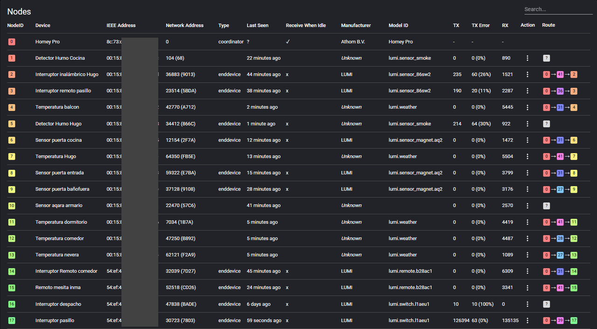Click route node 39 in Interruptor pasillo row
Image resolution: width=597 pixels, height=329 pixels.
coord(560,321)
